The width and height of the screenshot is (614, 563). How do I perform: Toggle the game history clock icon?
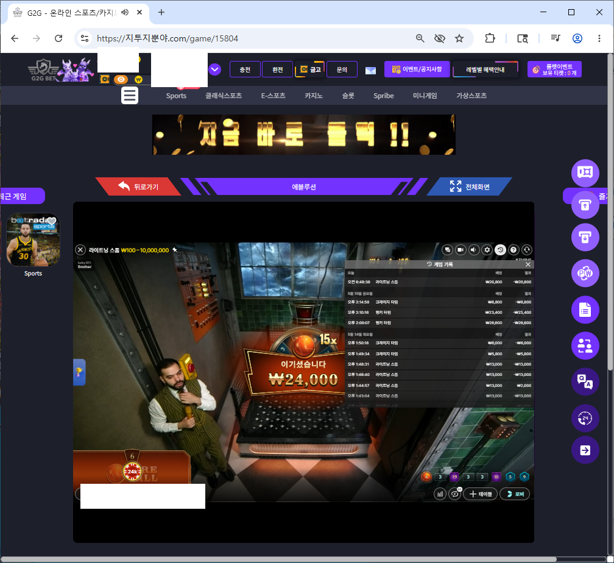click(501, 250)
